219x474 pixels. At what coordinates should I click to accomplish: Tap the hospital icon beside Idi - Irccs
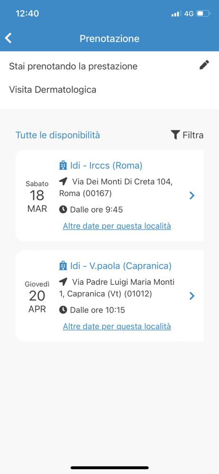(63, 165)
